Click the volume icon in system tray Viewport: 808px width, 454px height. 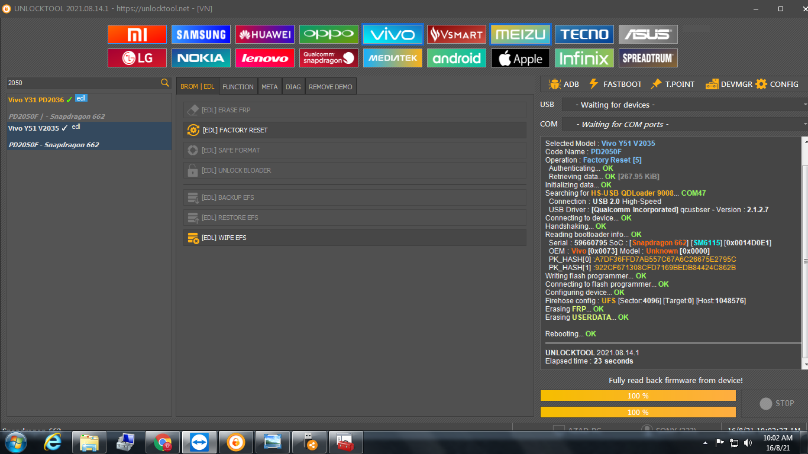pos(748,442)
